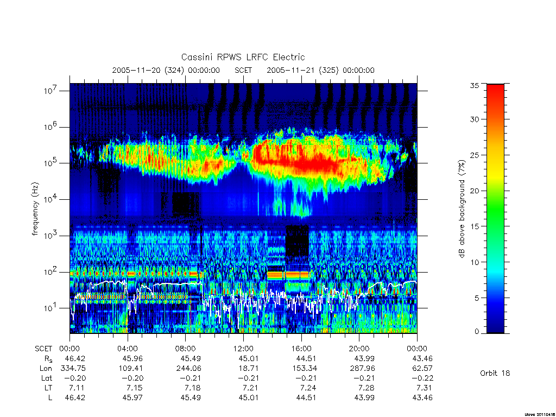Click the "LT" row label
This screenshot has height=417, width=556.
(48, 388)
